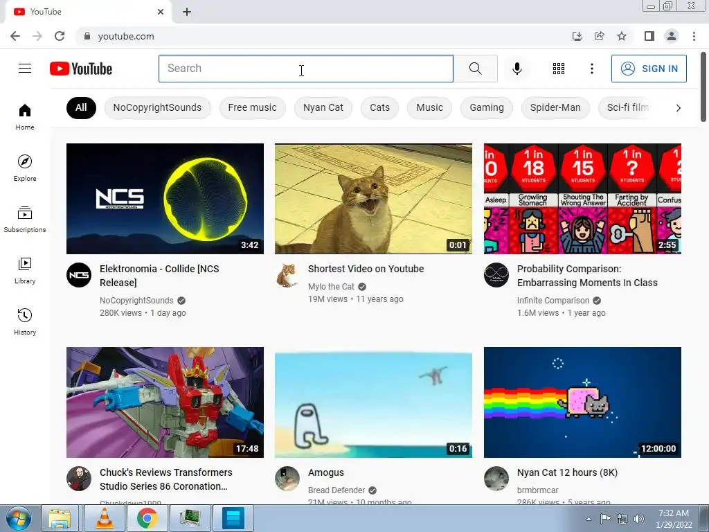Select the NoCopyrightSounds chip
Viewport: 709px width, 532px height.
157,107
